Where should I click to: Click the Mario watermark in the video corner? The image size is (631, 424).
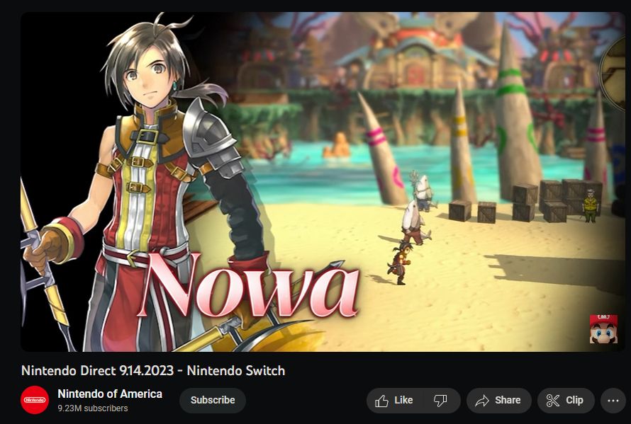pyautogui.click(x=603, y=329)
